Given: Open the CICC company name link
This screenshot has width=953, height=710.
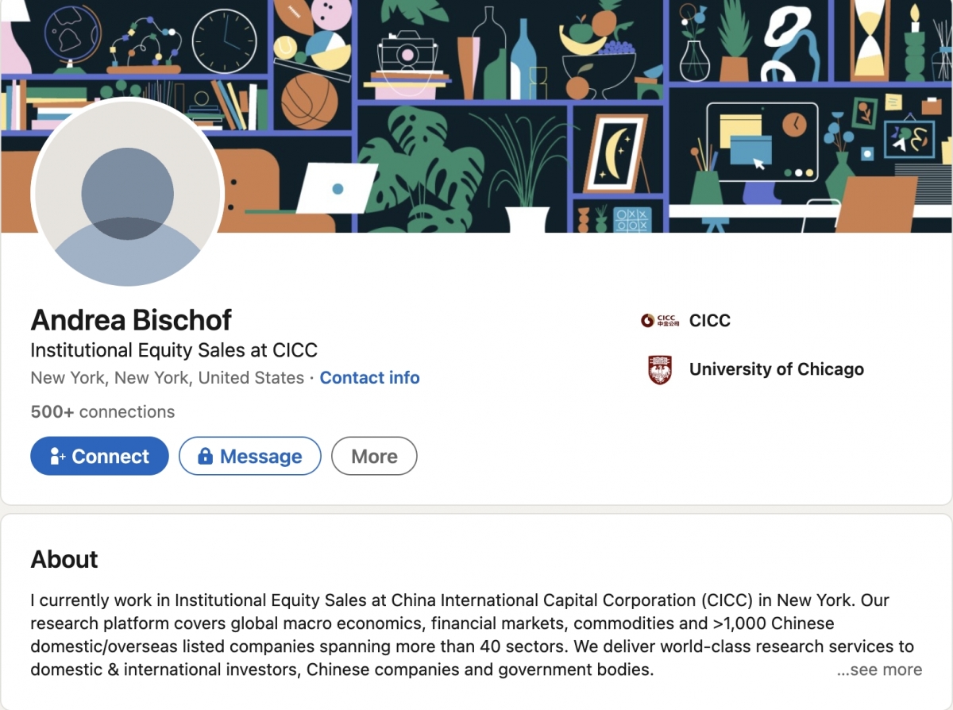Looking at the screenshot, I should click(710, 321).
